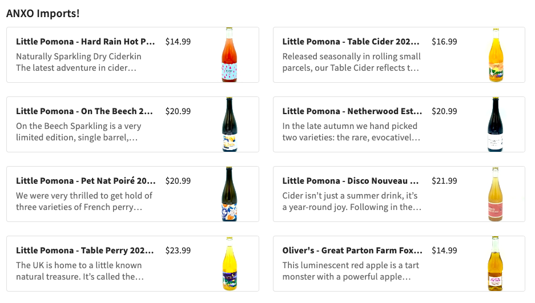Screen dimensions: 535x303
Task: Select the Little Pomona On The Beech title
Action: (x=85, y=111)
